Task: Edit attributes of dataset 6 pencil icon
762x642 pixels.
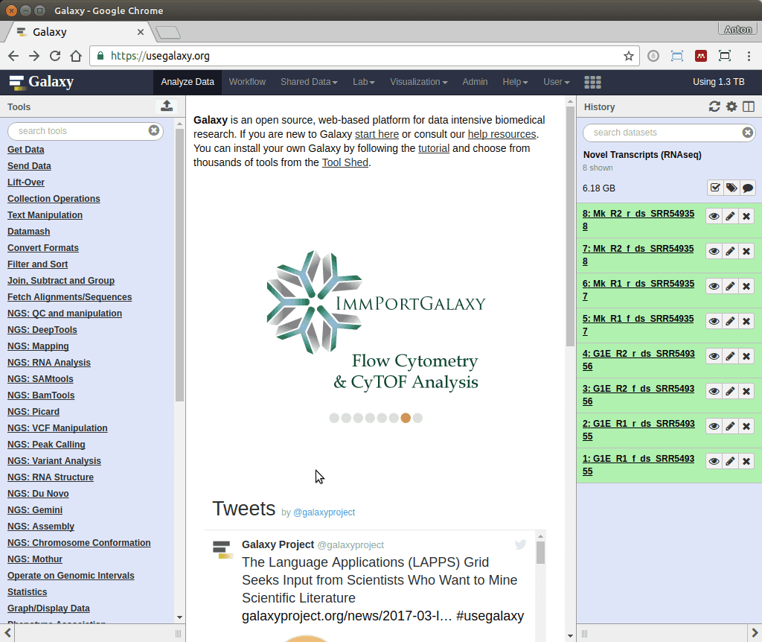Action: pos(730,286)
